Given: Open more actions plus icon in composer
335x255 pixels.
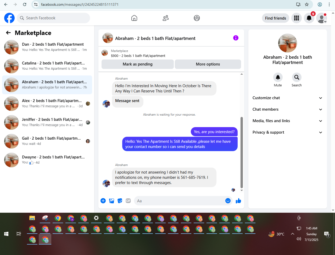Looking at the screenshot, I should click(103, 201).
